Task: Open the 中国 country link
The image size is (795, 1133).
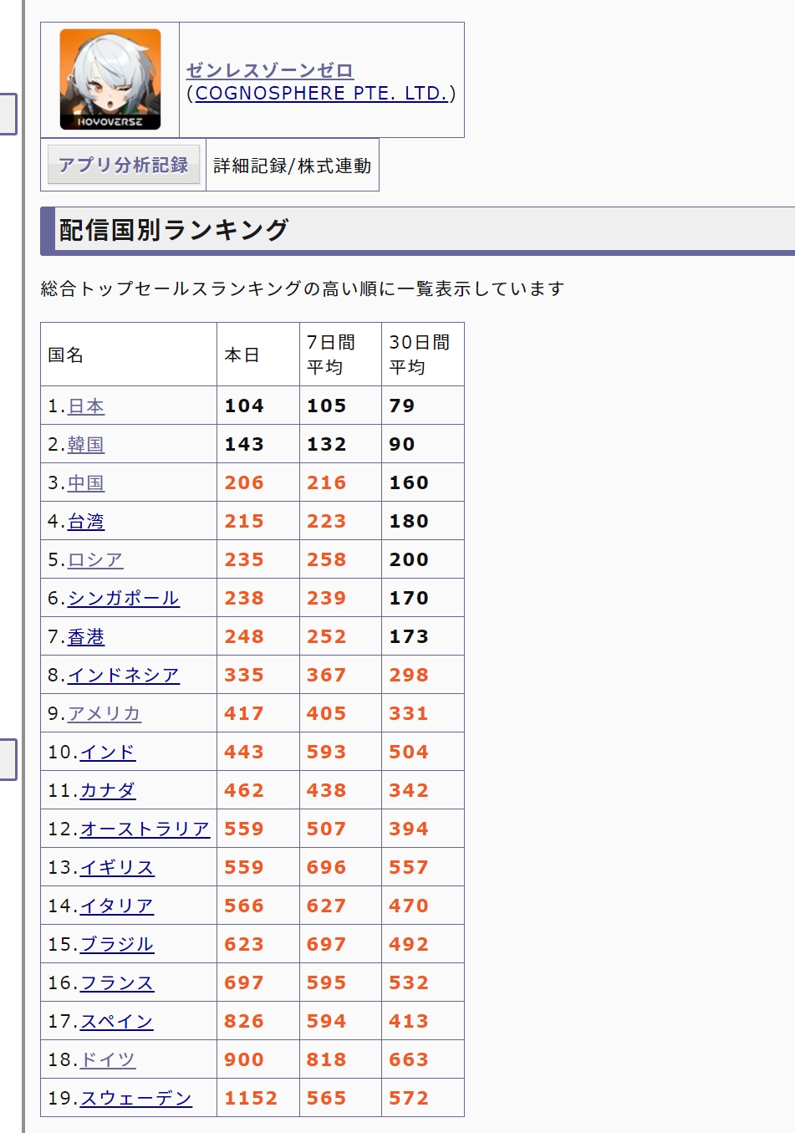Action: click(x=86, y=483)
